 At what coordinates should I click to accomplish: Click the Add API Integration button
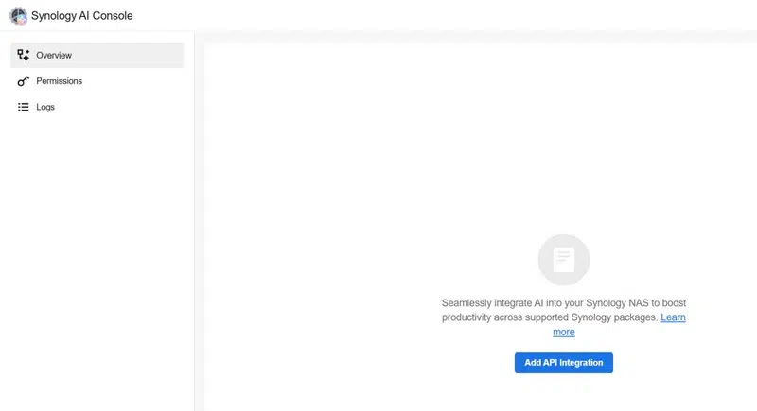[563, 363]
